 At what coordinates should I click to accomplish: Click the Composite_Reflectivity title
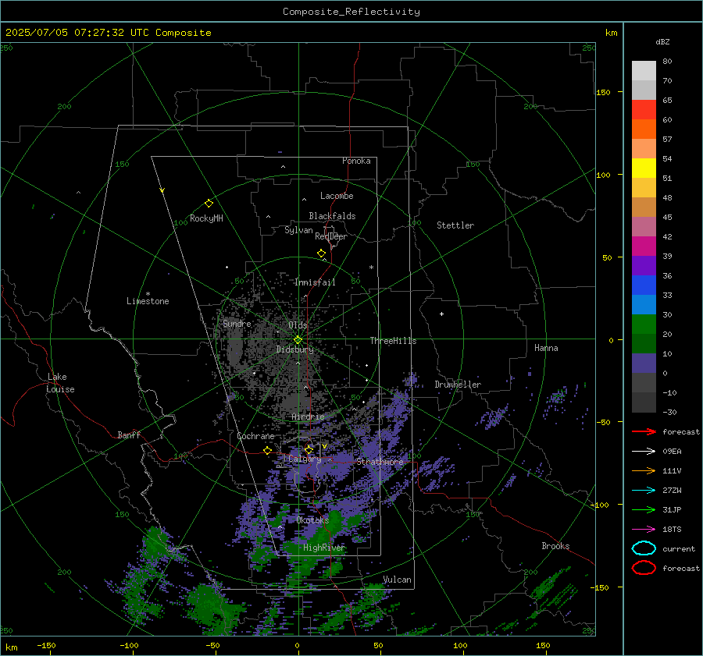351,12
